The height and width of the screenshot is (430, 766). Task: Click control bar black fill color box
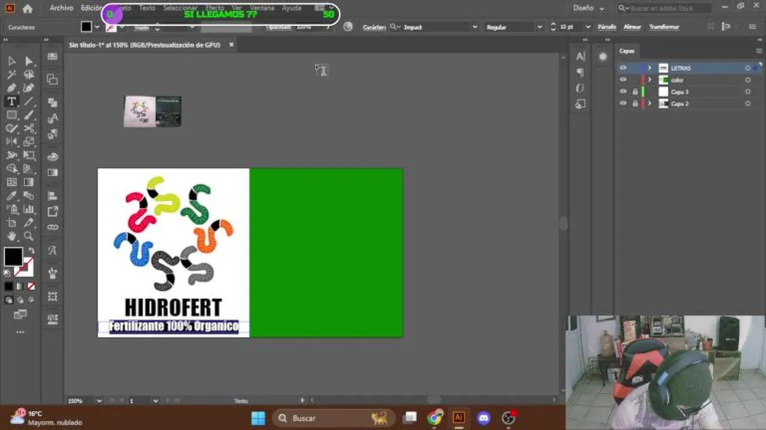[86, 27]
